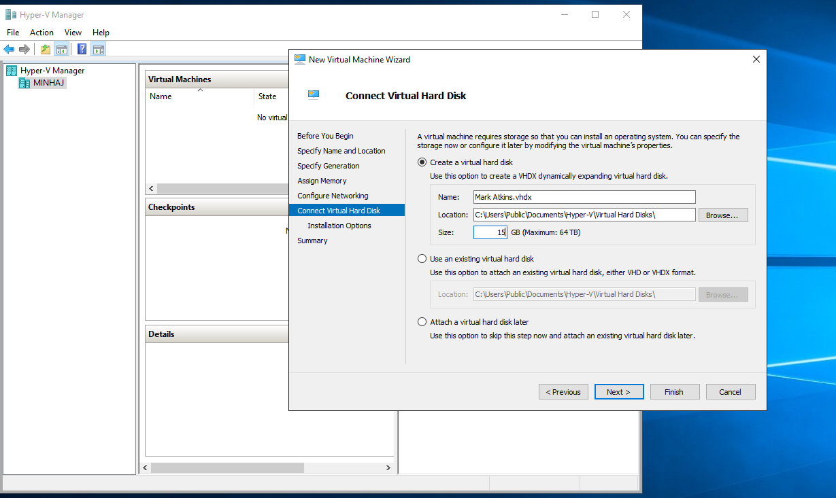
Task: Click the grey Forward arrow in toolbar
Action: click(x=24, y=49)
